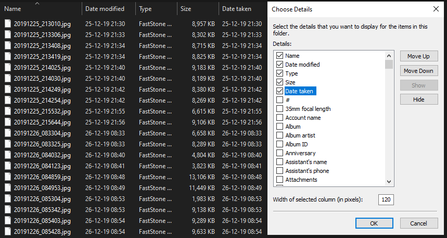Click the Move Down button
447x238 pixels.
click(x=419, y=71)
